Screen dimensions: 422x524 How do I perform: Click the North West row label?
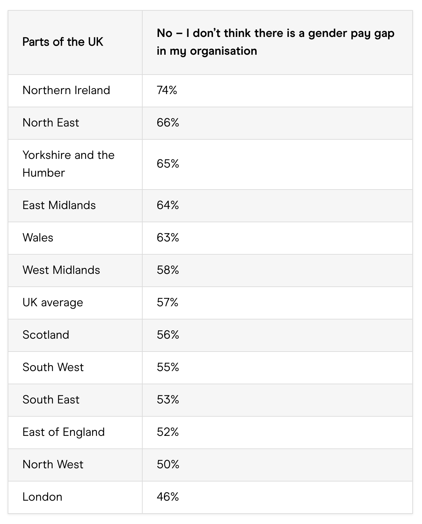(x=53, y=464)
